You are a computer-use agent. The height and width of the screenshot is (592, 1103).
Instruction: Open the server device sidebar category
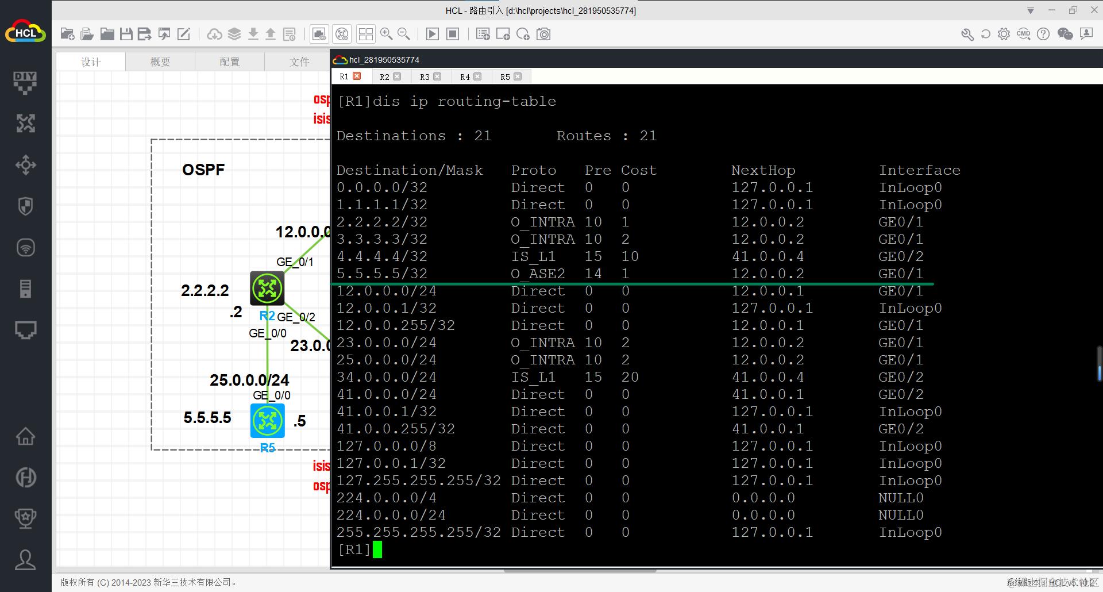point(25,289)
